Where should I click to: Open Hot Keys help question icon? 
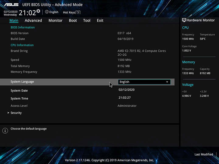(x=78, y=12)
